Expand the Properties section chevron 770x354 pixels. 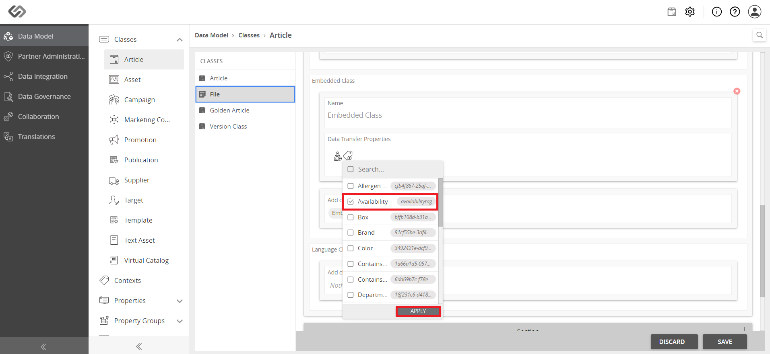180,301
